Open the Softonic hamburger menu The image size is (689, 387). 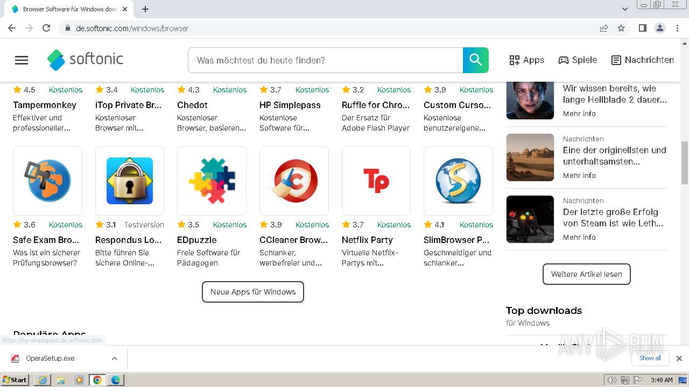[22, 60]
